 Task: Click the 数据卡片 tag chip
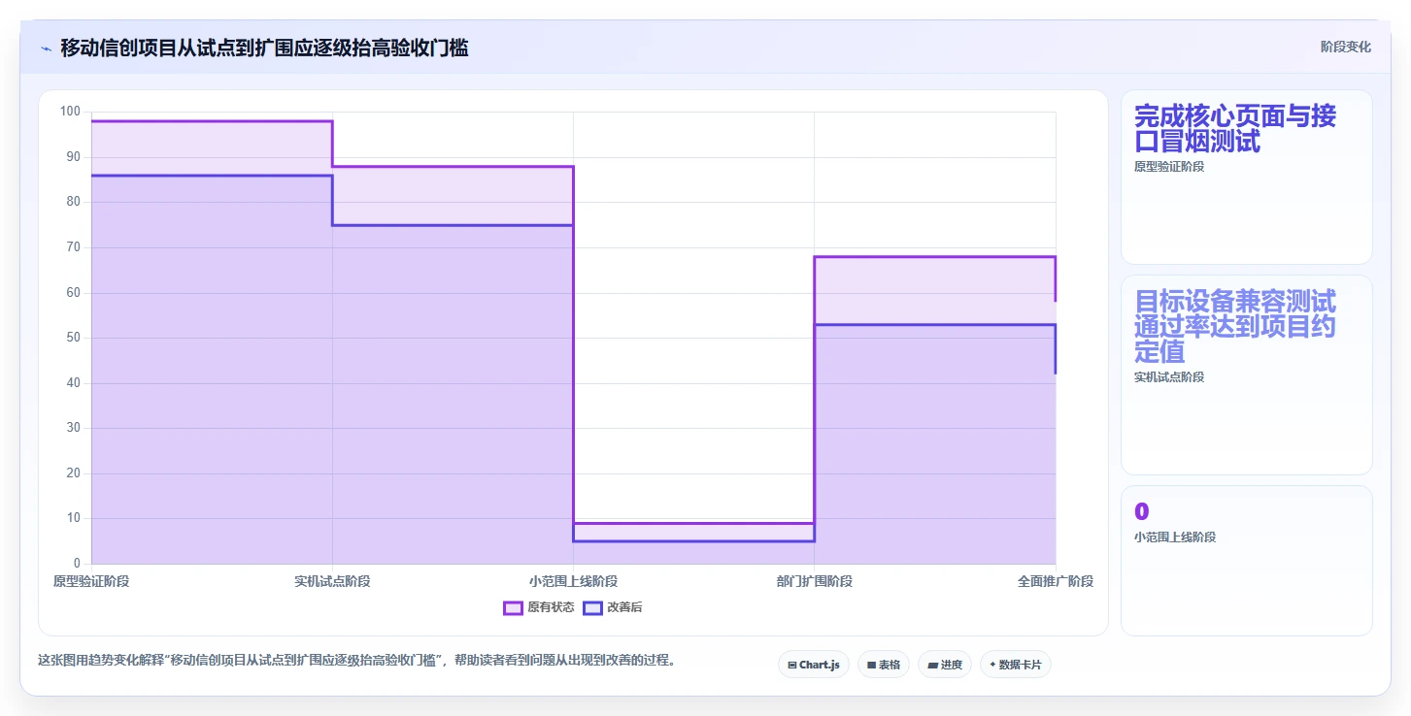(1015, 665)
